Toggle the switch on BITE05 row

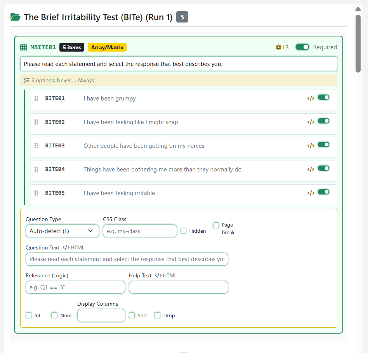324,192
